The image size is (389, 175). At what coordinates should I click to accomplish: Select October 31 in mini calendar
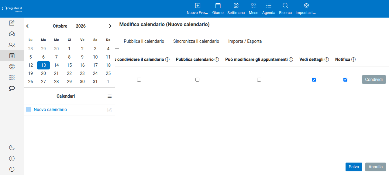95,82
